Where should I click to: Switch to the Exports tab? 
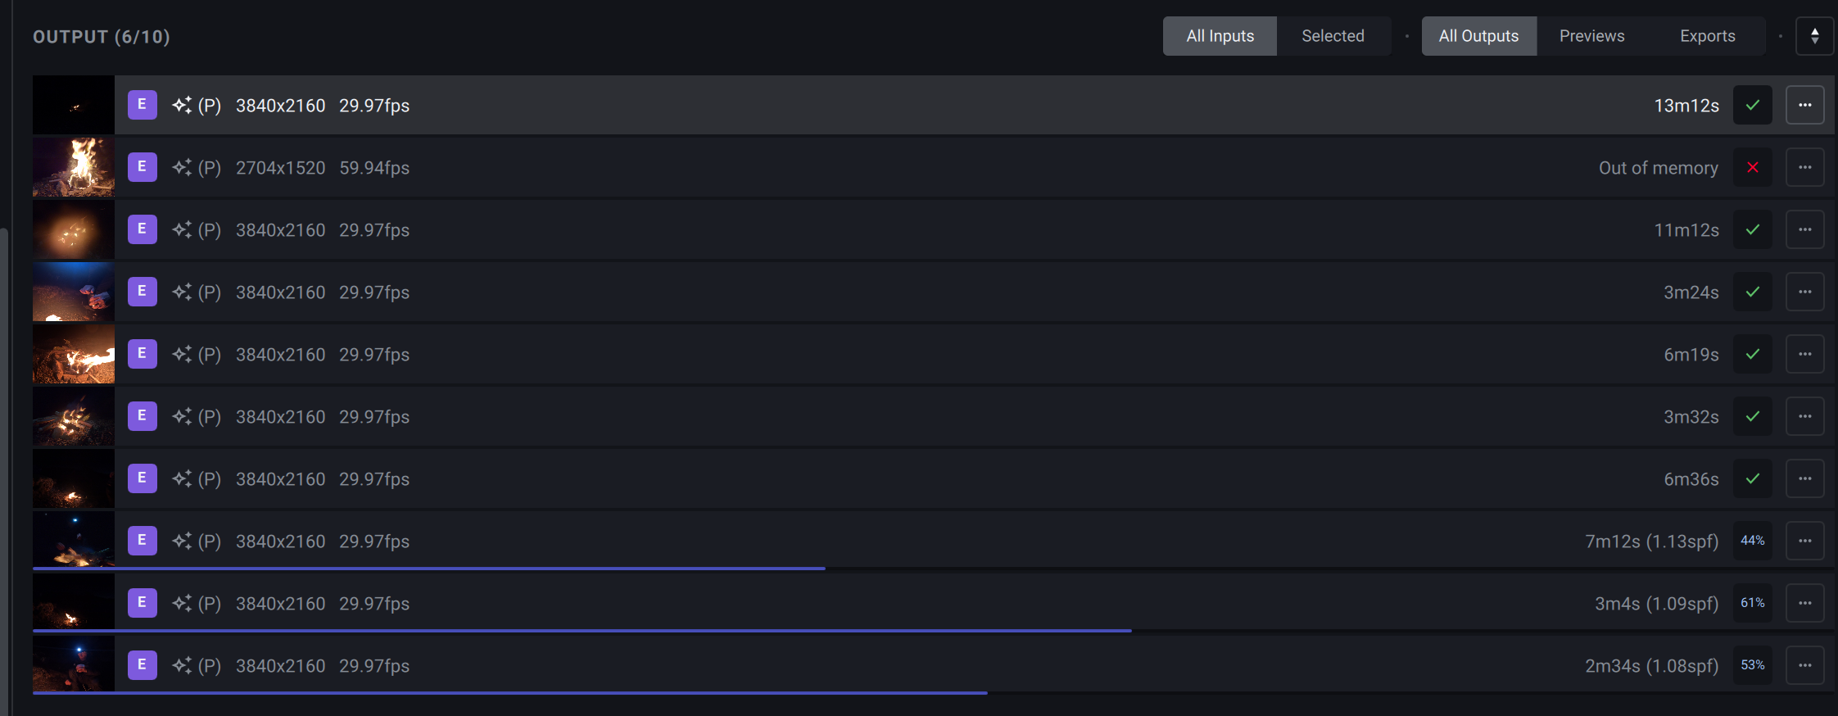click(1707, 36)
